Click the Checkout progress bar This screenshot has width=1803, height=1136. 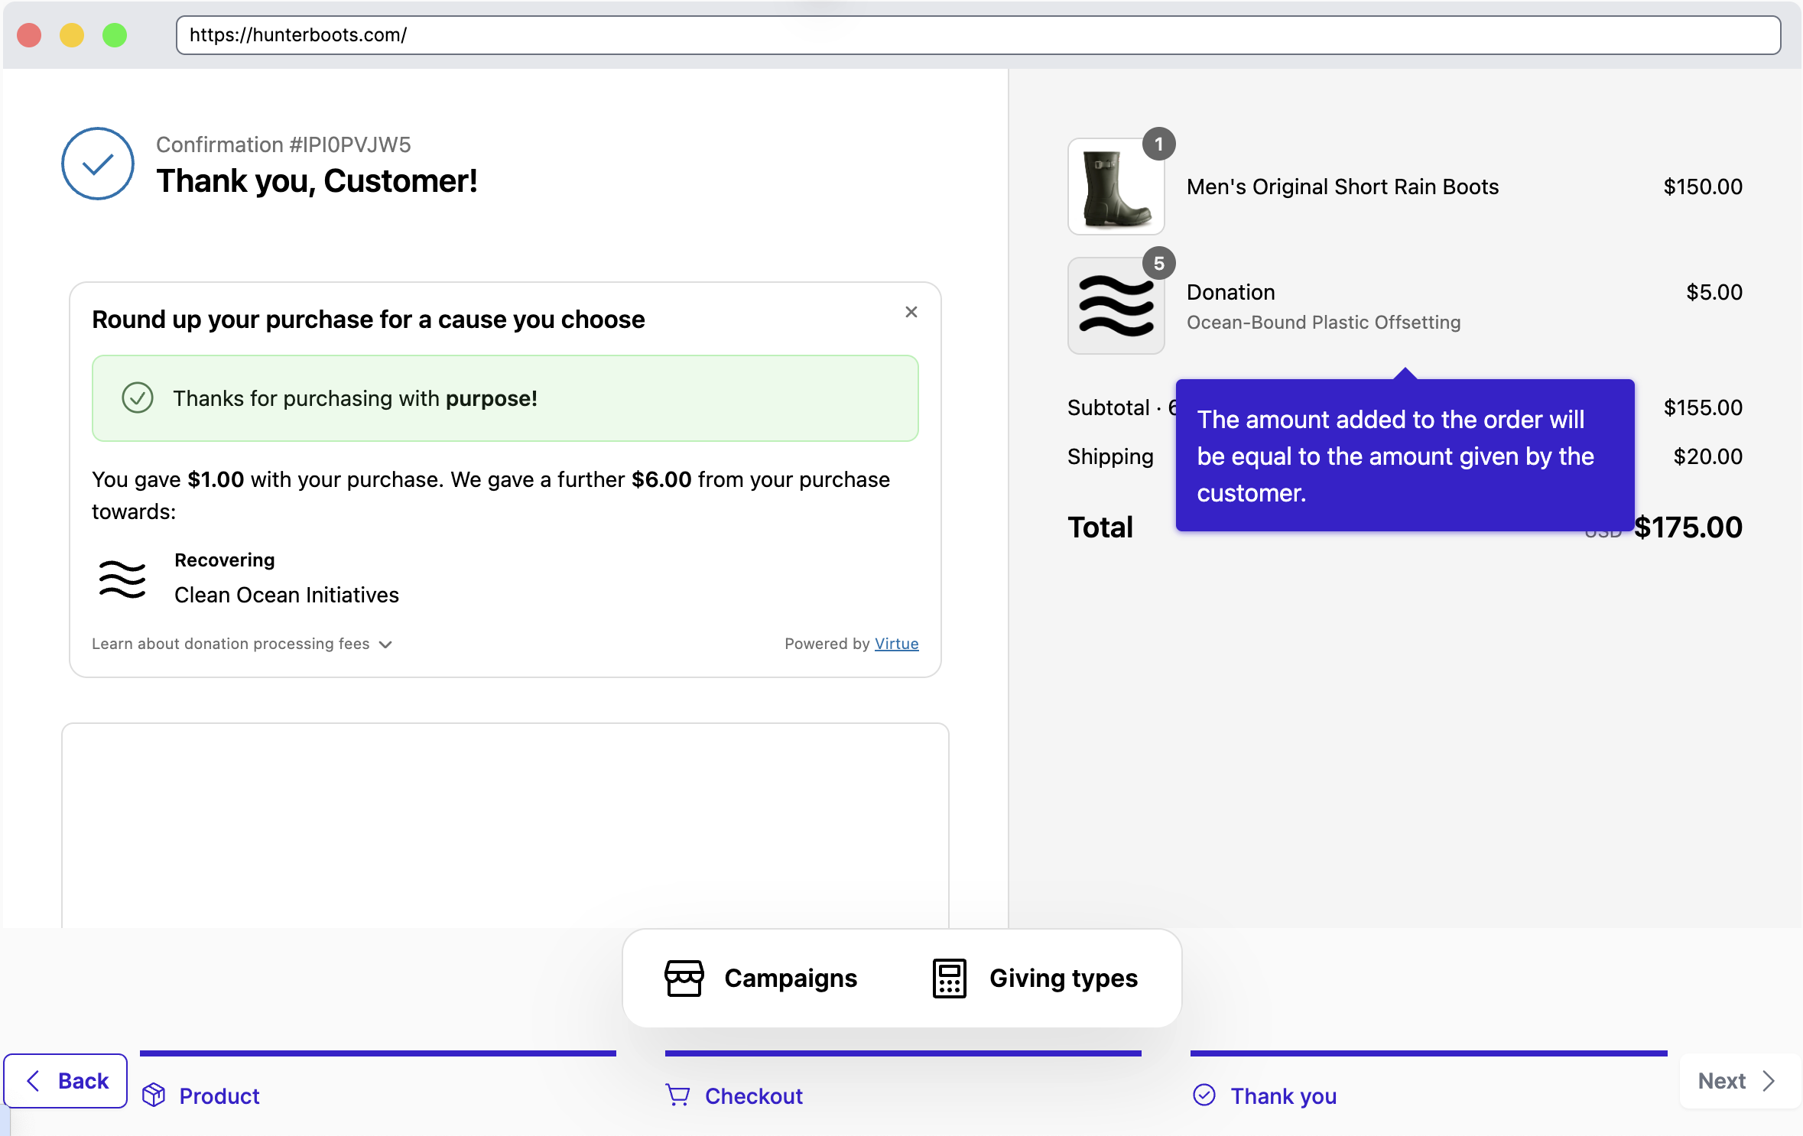coord(902,1053)
